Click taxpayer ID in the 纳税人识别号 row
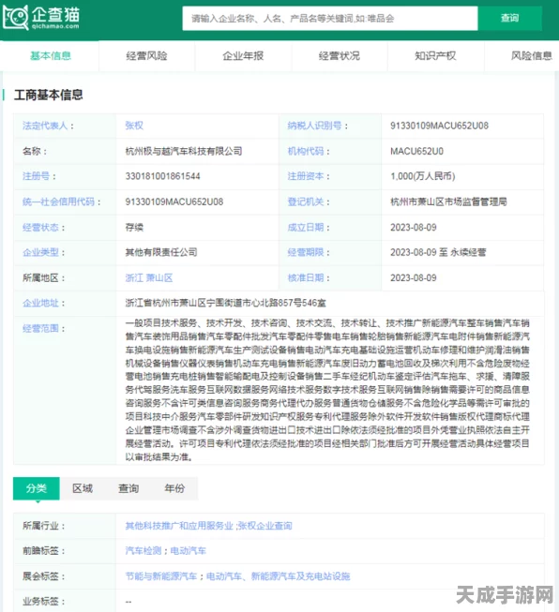Screen dimensions: 559x612 [439, 126]
